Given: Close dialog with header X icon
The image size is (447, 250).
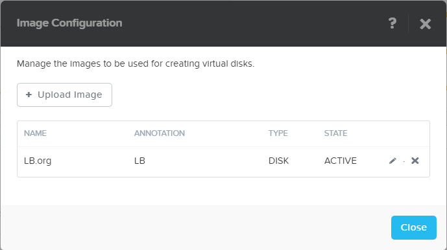Looking at the screenshot, I should (x=425, y=24).
